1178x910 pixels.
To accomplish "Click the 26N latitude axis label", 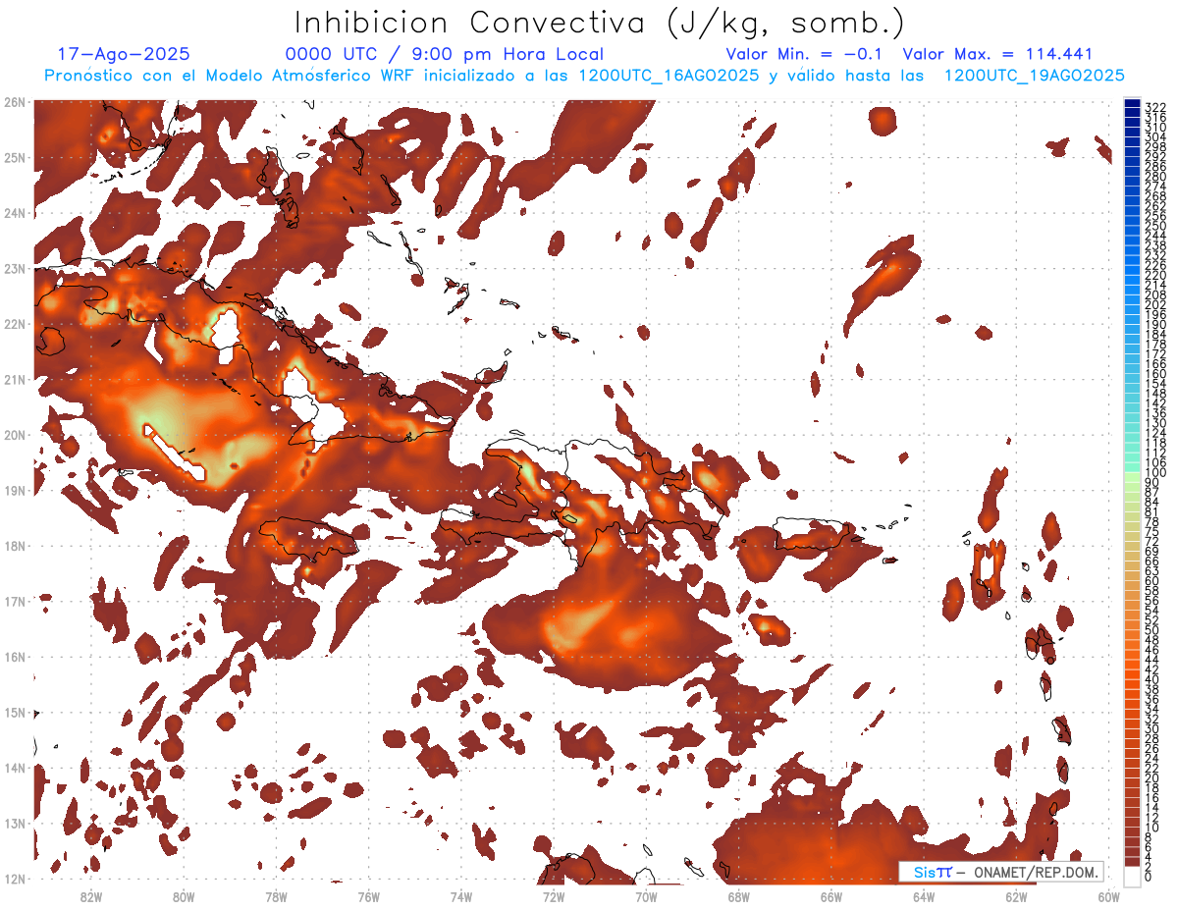I will [x=14, y=102].
